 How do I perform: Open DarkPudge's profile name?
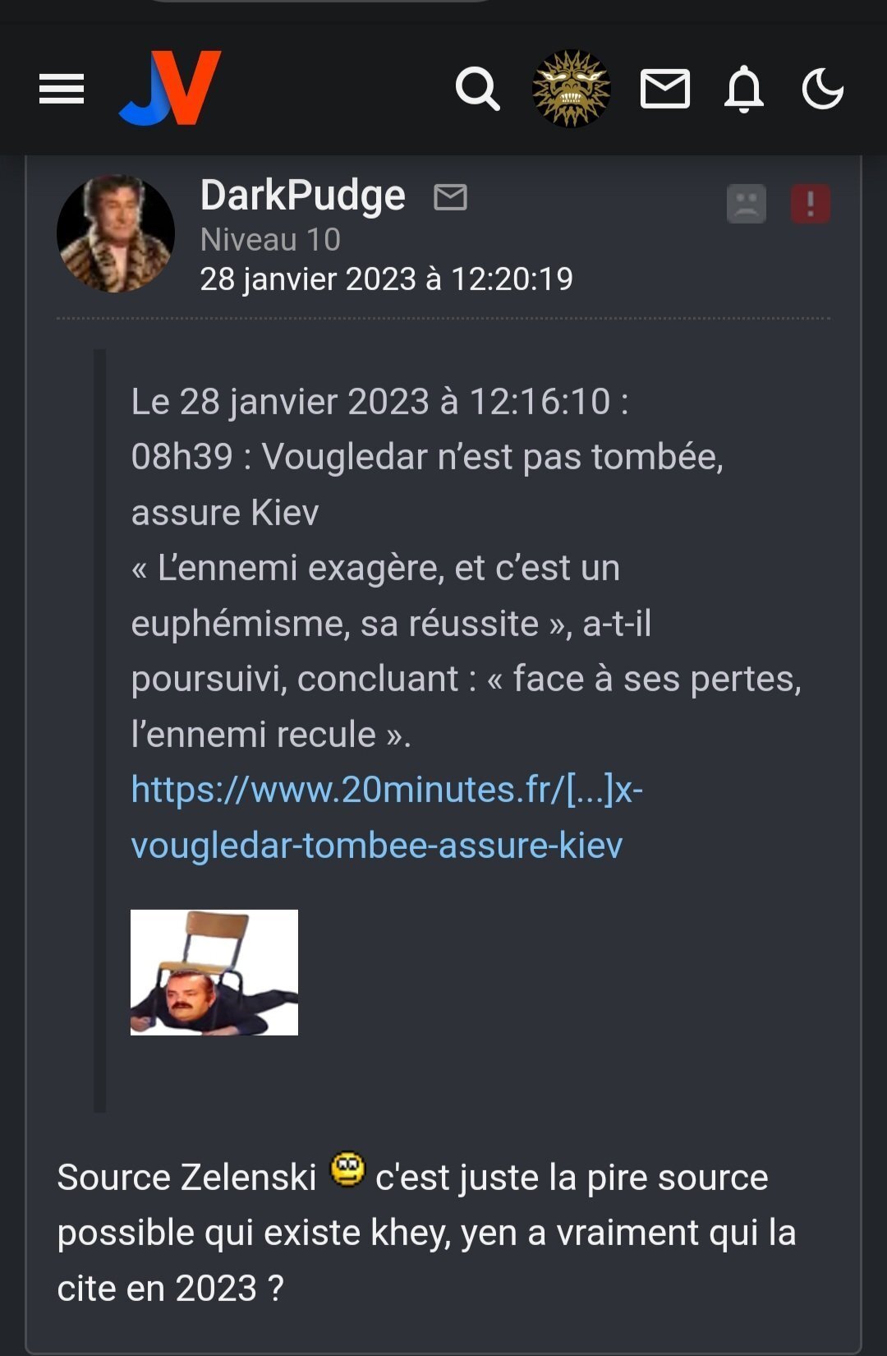coord(303,196)
